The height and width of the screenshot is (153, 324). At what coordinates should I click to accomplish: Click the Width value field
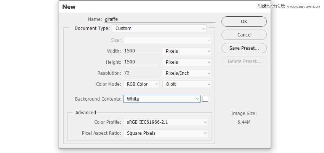point(141,51)
